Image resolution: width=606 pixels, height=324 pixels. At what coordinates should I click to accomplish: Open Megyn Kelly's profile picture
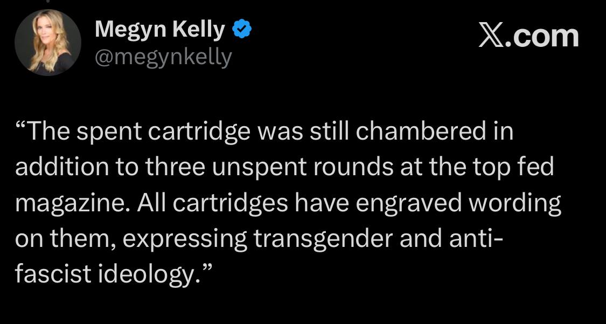[48, 43]
